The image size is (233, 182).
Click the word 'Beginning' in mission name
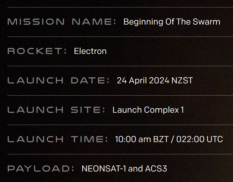(143, 22)
